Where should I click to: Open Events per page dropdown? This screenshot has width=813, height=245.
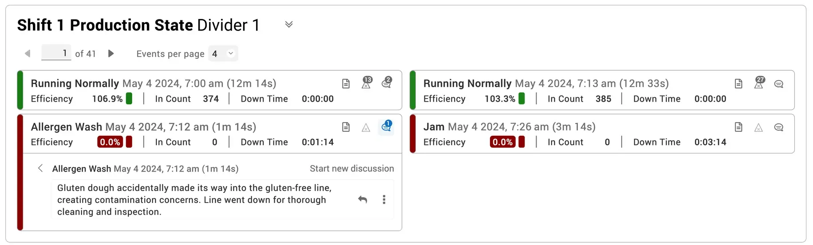tap(223, 54)
